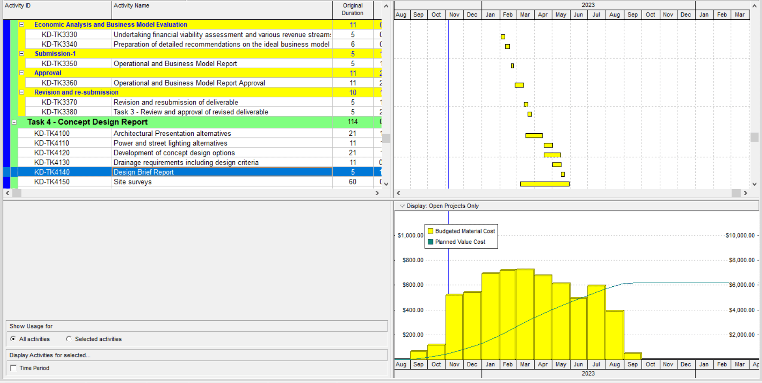The width and height of the screenshot is (762, 383).
Task: Click the Planned Value Cost legend swatch
Action: point(430,242)
